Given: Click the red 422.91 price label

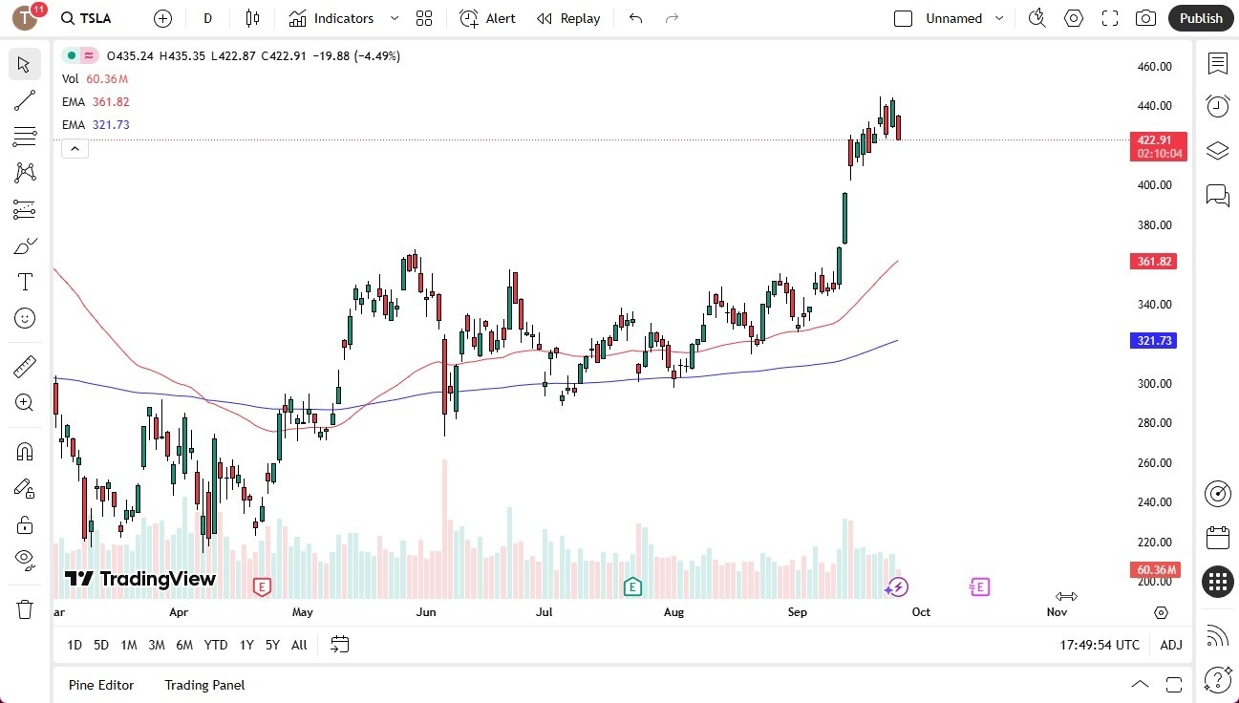Looking at the screenshot, I should (x=1158, y=145).
